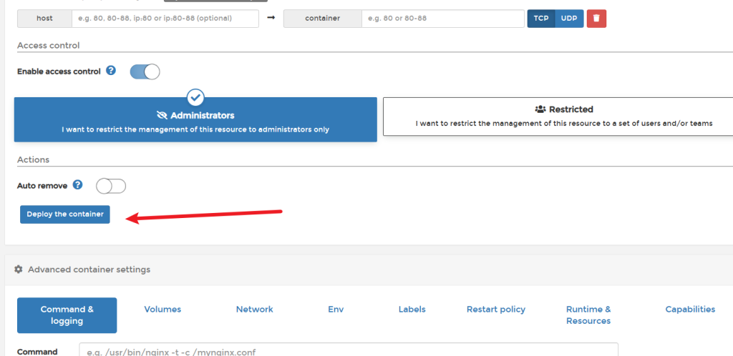Switch to the Network tab
This screenshot has width=733, height=356.
pos(255,310)
